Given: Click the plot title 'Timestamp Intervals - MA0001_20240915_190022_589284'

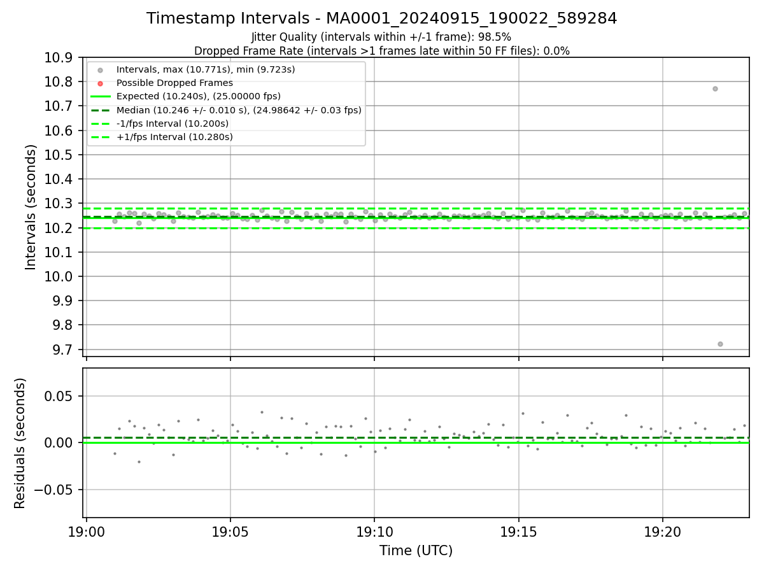Looking at the screenshot, I should click(x=381, y=18).
